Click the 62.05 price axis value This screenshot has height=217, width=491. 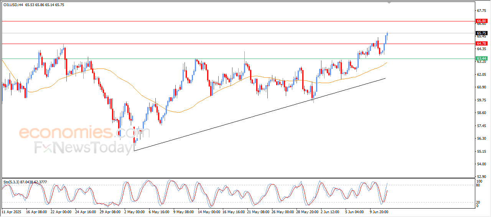pyautogui.click(x=481, y=75)
